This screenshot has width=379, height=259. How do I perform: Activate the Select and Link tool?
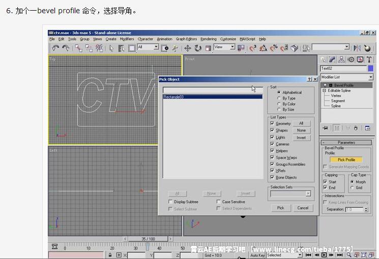click(78, 48)
